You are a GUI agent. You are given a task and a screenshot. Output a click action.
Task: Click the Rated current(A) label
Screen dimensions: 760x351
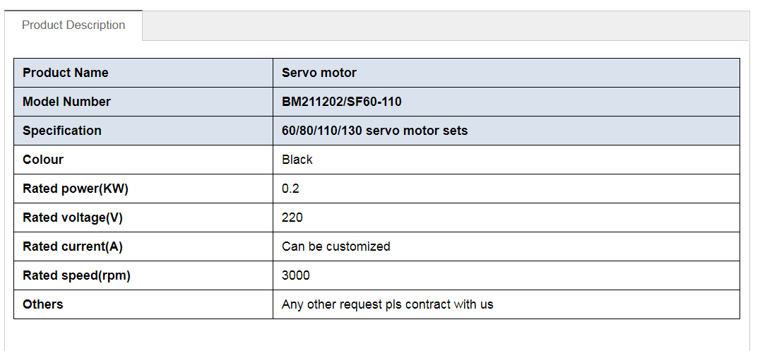coord(73,246)
